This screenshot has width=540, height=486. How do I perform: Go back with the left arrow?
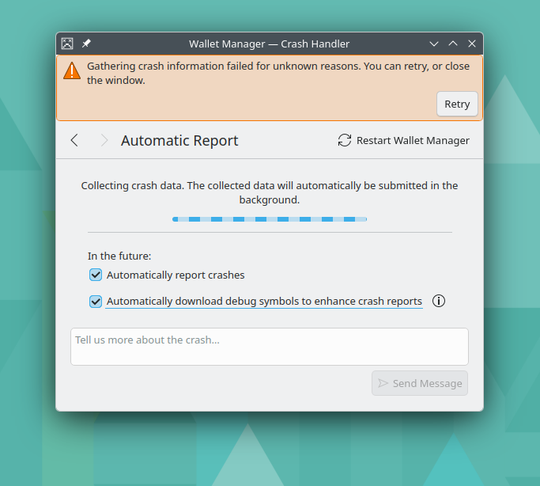[x=74, y=140]
